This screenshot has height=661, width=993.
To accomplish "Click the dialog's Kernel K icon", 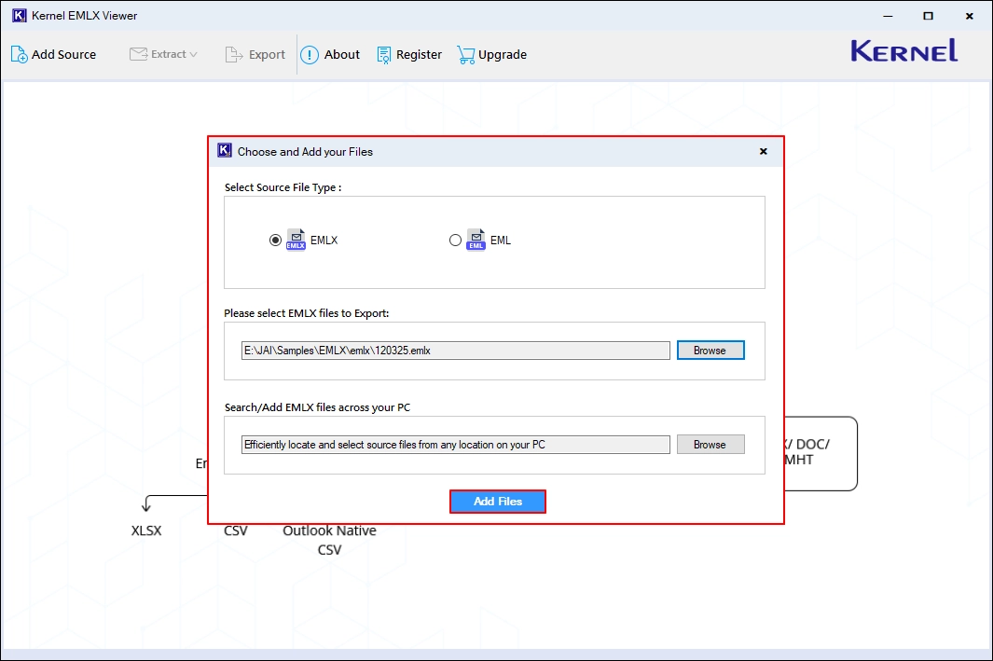I will [x=224, y=151].
